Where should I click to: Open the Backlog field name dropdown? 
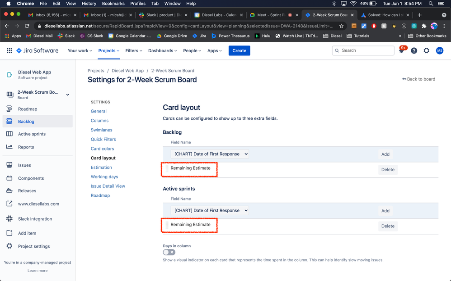click(x=209, y=154)
